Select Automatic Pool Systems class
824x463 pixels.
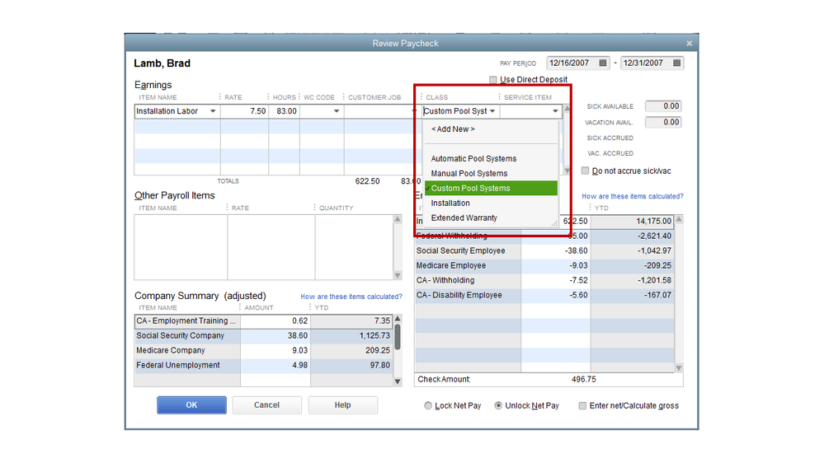491,158
